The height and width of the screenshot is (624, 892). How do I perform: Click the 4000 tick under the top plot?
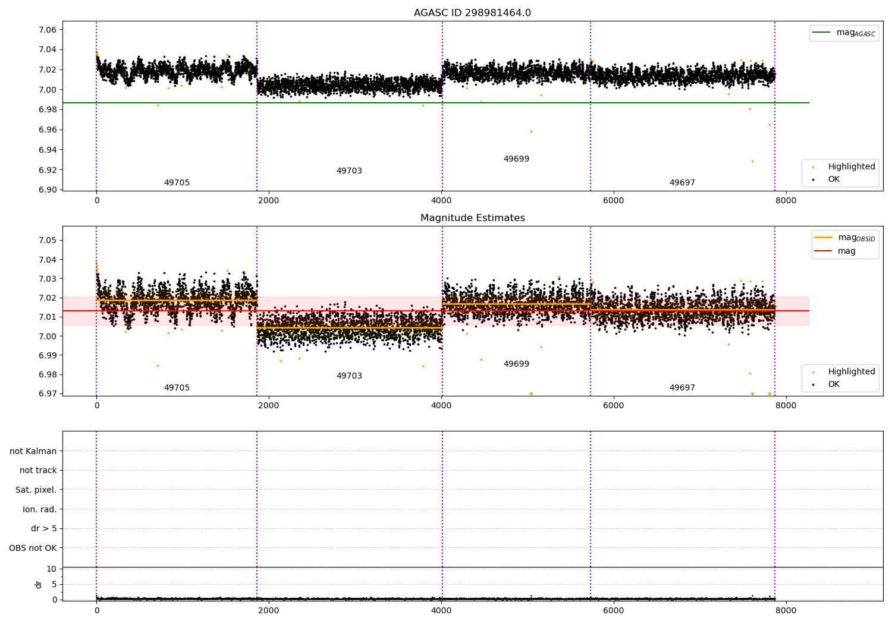click(x=441, y=200)
